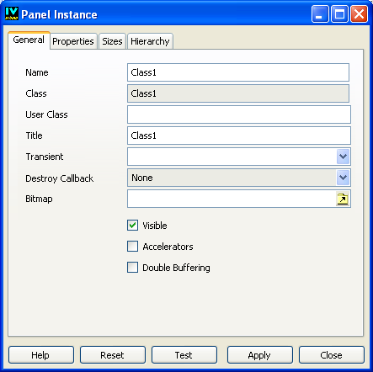This screenshot has height=372, width=373.
Task: Maximize the Panel Instance window
Action: pos(339,13)
